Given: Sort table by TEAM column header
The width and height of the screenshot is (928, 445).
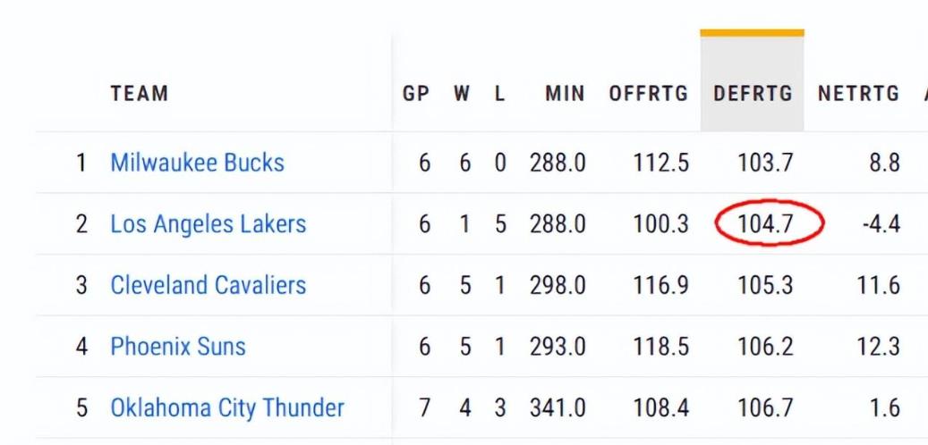Looking at the screenshot, I should point(139,93).
